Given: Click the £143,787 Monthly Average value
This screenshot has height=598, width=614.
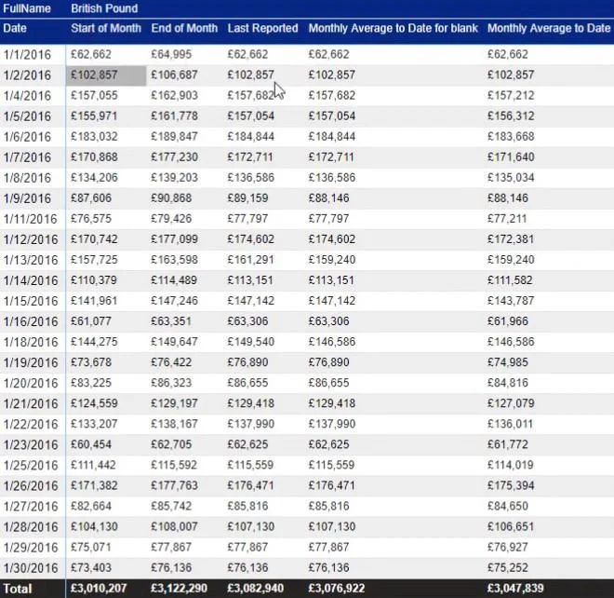Looking at the screenshot, I should [x=511, y=301].
